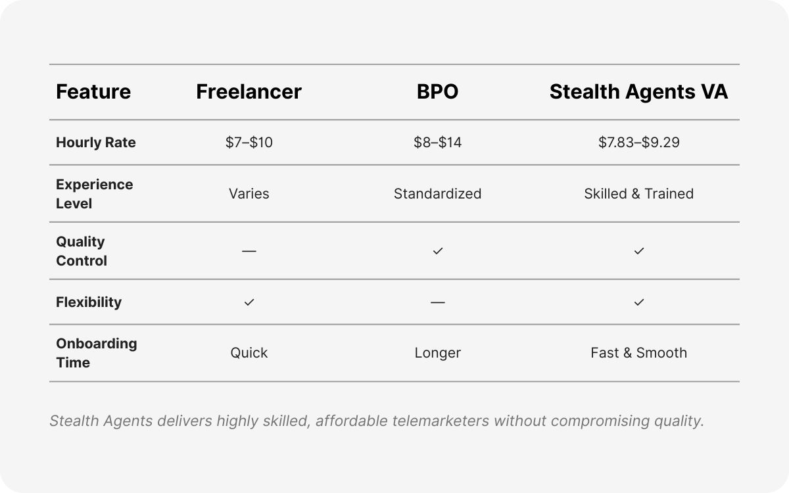Image resolution: width=789 pixels, height=493 pixels.
Task: Click the Feature column header
Action: (93, 92)
